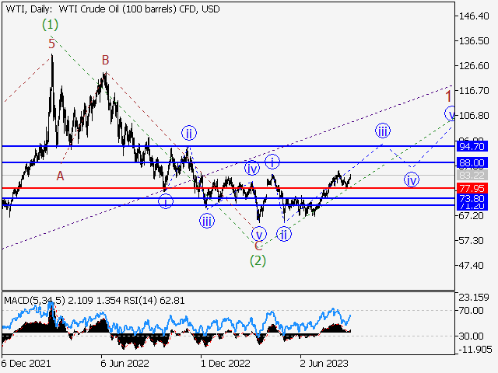The width and height of the screenshot is (498, 373).
Task: Select the red 77.95 price level tag
Action: coord(472,188)
